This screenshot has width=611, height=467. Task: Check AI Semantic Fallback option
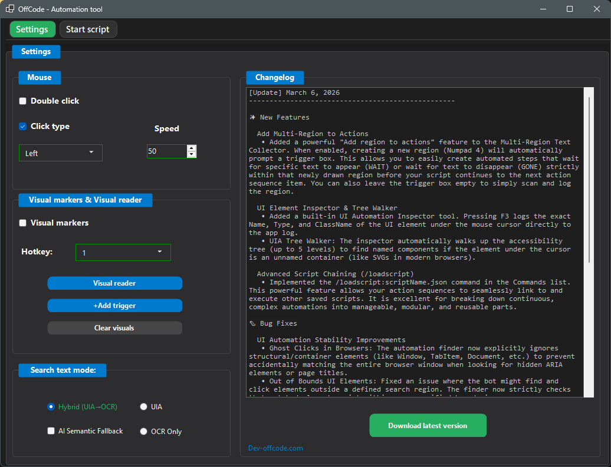51,431
